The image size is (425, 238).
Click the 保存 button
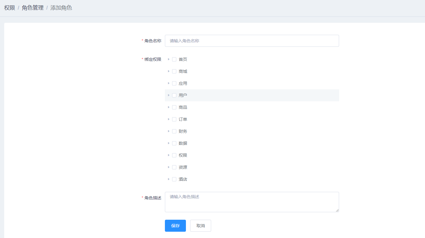(x=175, y=226)
